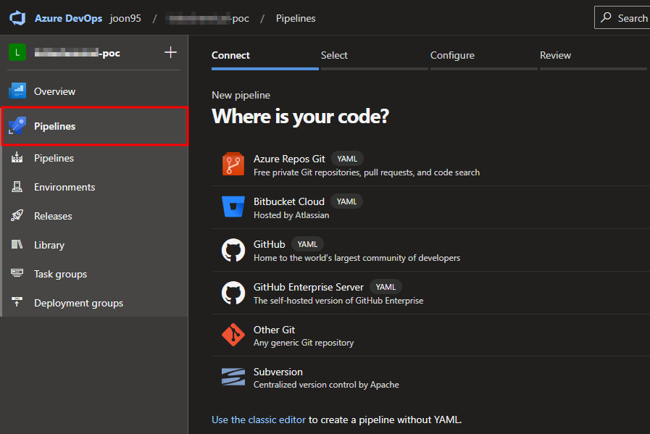Image resolution: width=650 pixels, height=434 pixels.
Task: Click 'Centralized version control by Apache' text
Action: [x=326, y=385]
